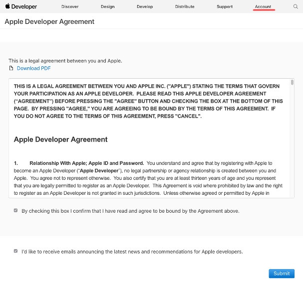The height and width of the screenshot is (283, 303).
Task: Click the Submit button
Action: tap(282, 274)
